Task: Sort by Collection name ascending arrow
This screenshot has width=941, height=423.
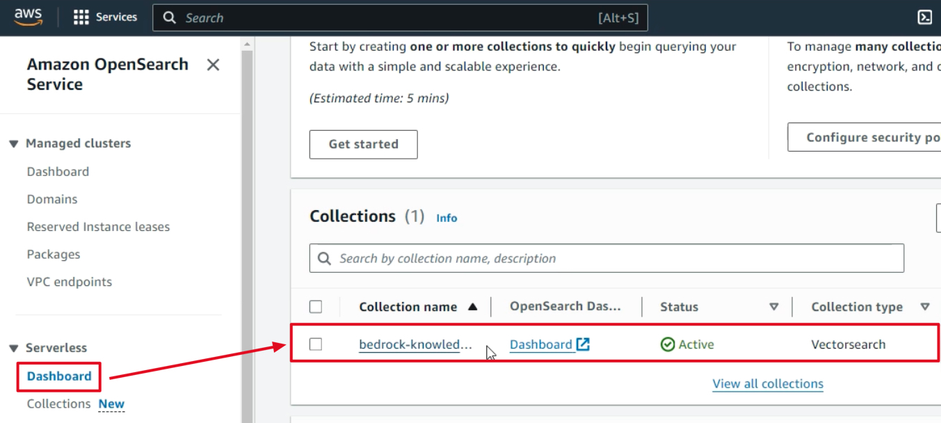Action: click(473, 307)
